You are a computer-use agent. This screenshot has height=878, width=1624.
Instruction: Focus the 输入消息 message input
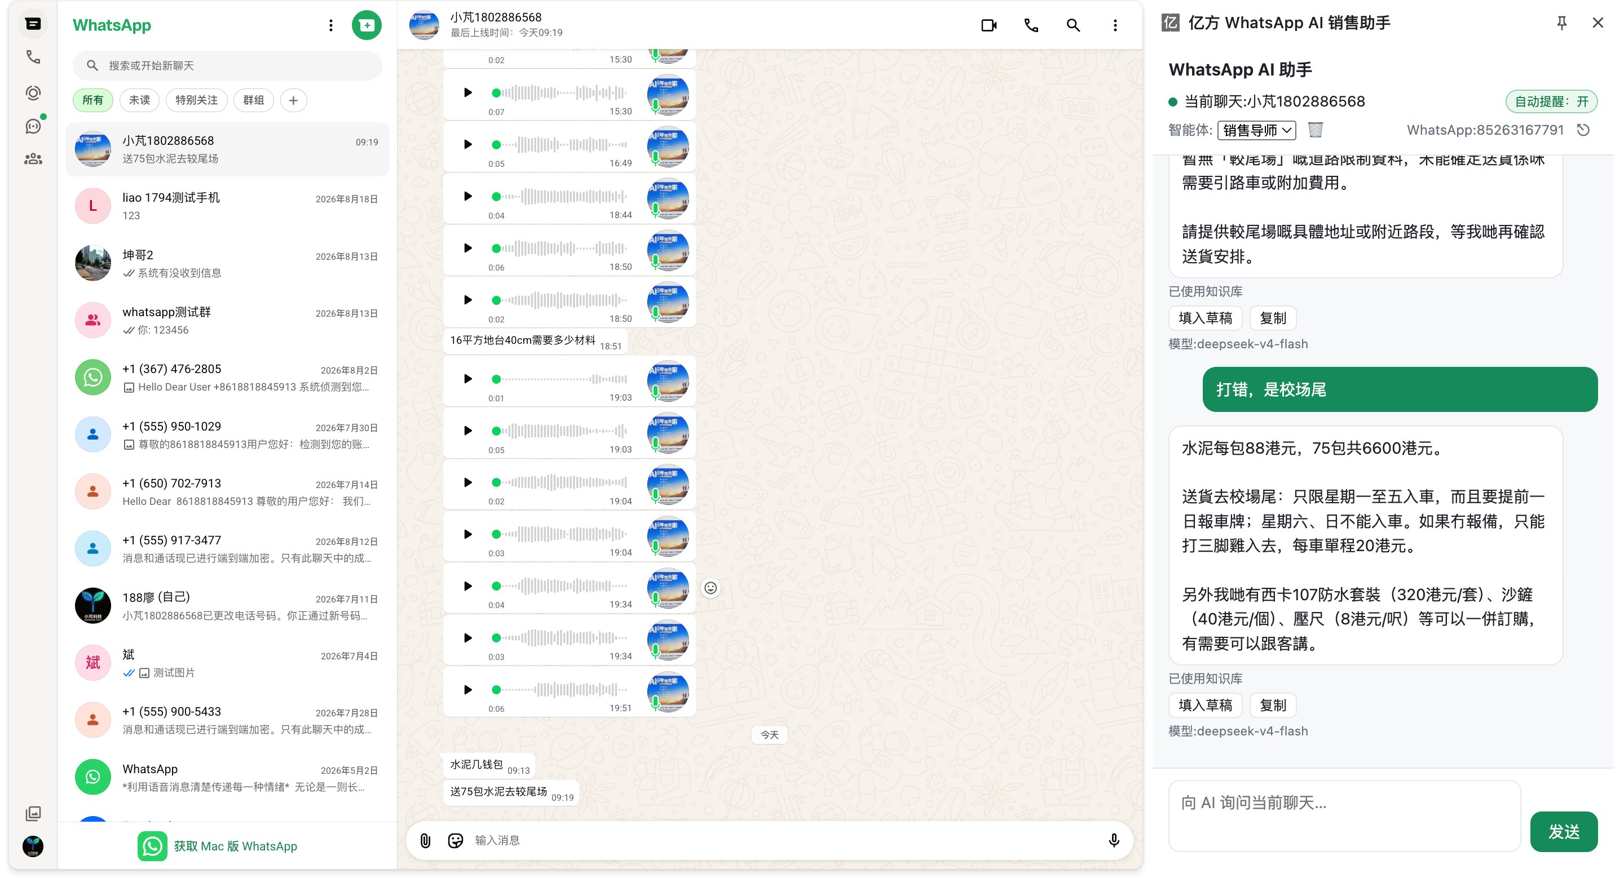tap(785, 840)
